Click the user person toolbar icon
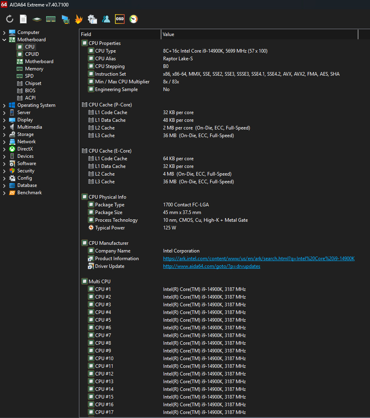 (x=106, y=19)
